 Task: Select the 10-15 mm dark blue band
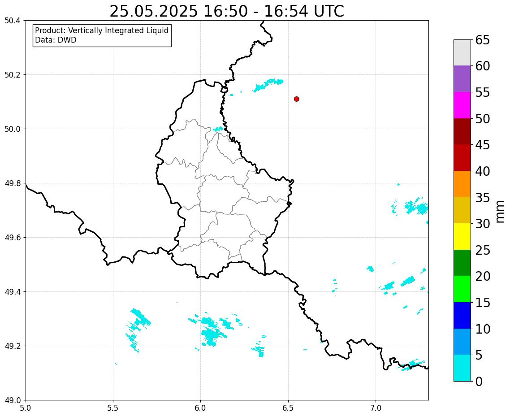[462, 315]
